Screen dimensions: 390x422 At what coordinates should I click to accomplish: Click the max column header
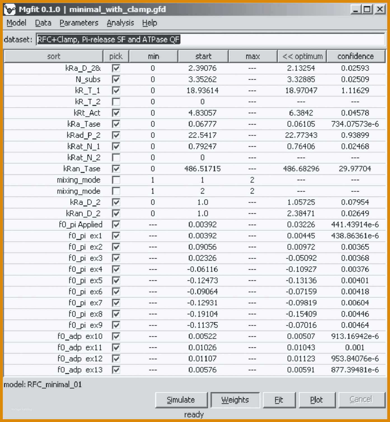click(x=253, y=56)
